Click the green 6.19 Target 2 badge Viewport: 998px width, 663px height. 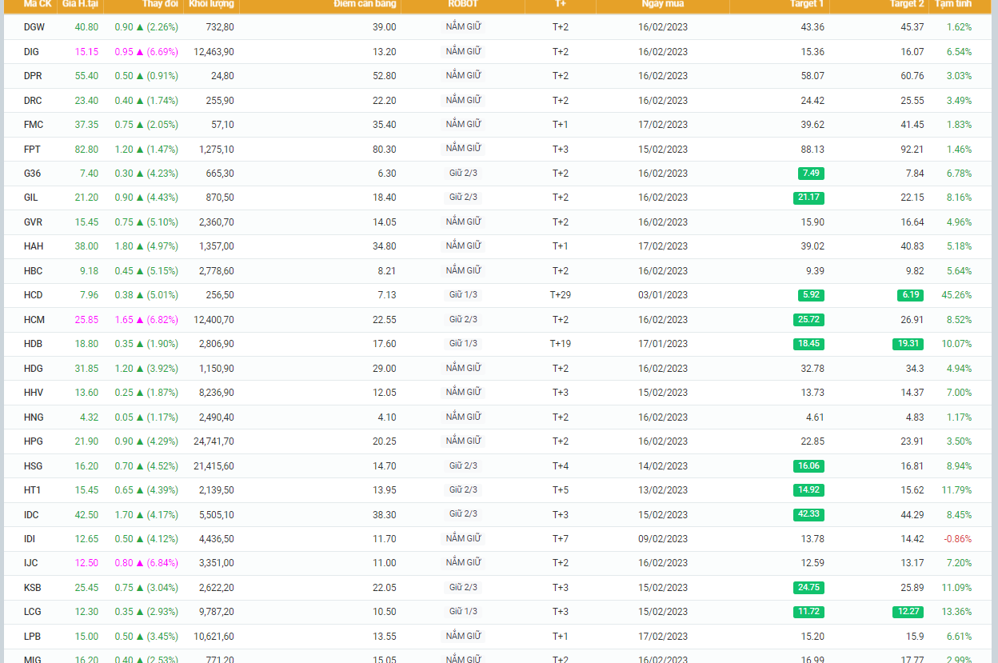[910, 295]
